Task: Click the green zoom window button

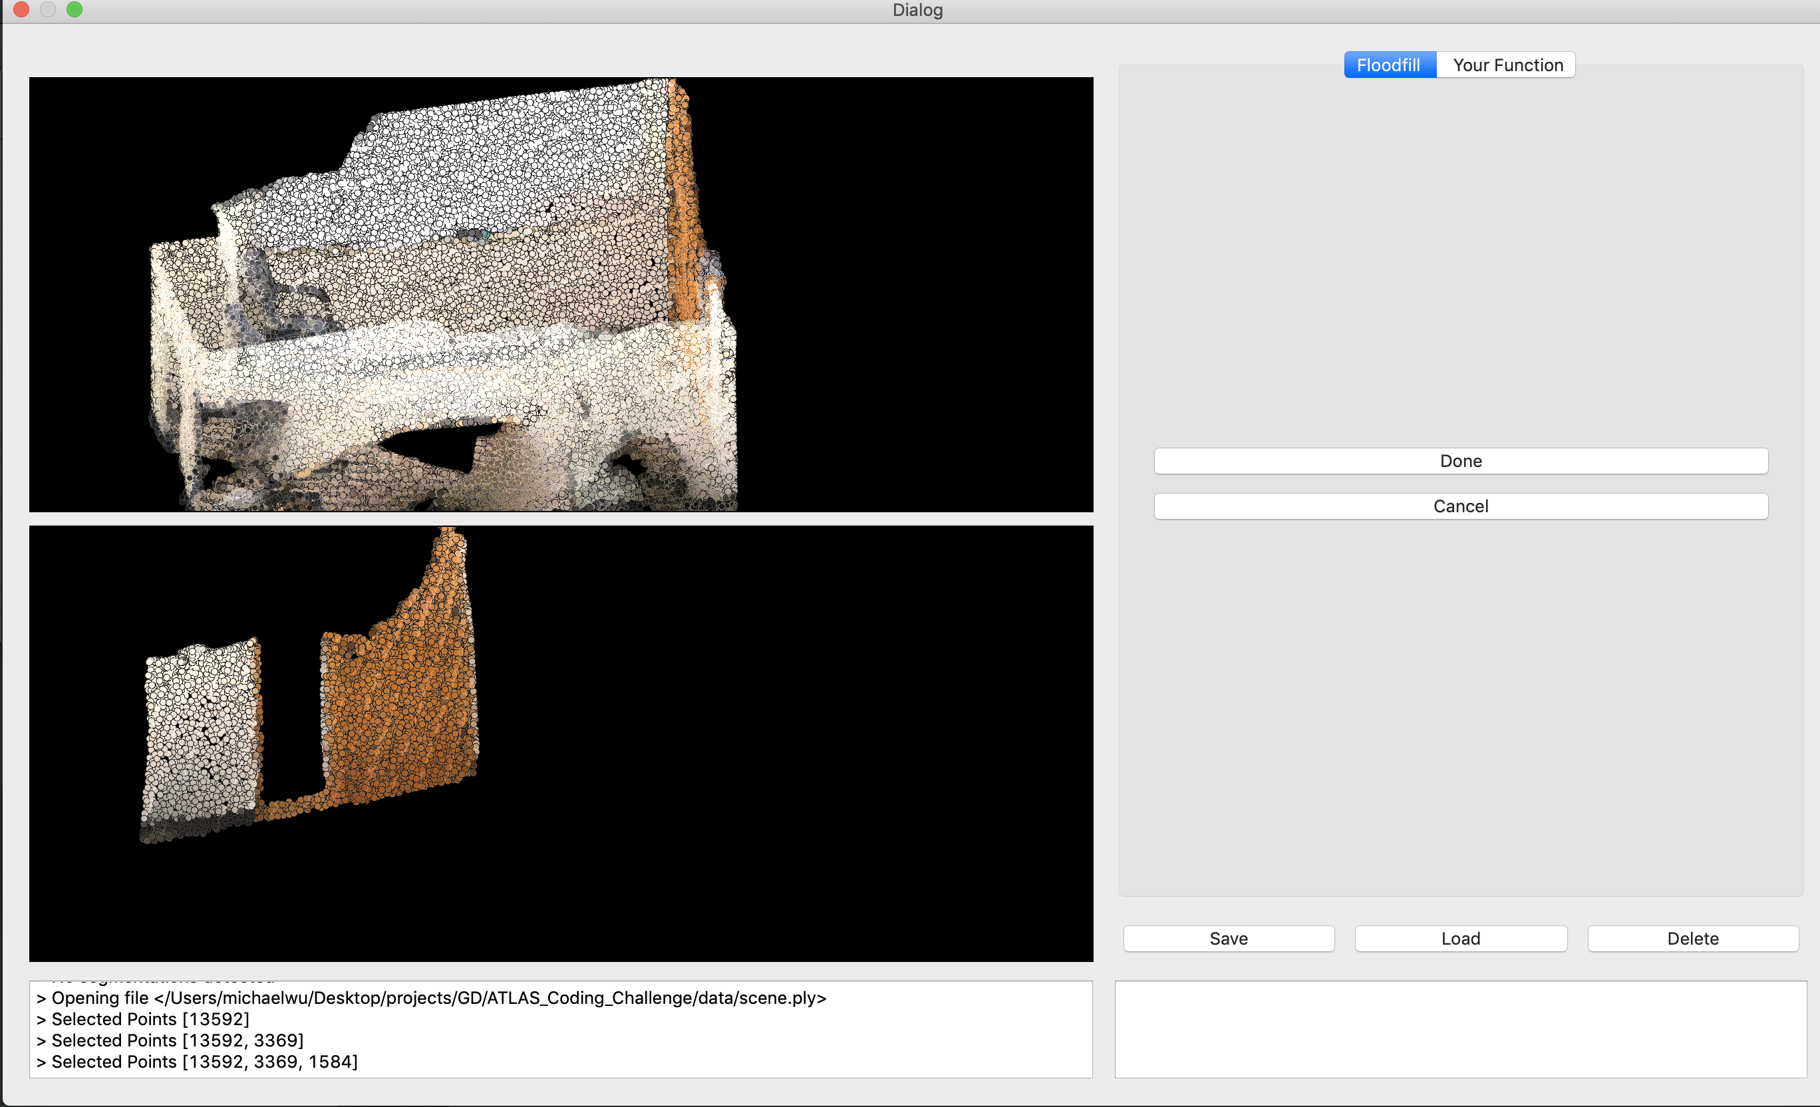Action: coord(75,9)
